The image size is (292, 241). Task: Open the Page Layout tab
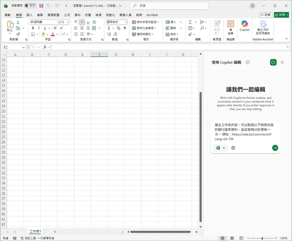coord(53,15)
